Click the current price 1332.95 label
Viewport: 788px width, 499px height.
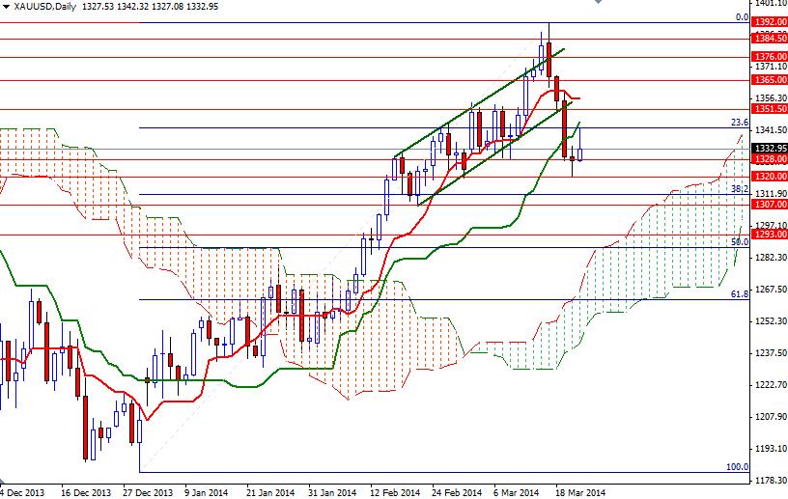pyautogui.click(x=769, y=148)
